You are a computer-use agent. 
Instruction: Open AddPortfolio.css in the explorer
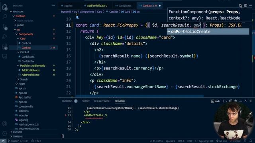click(x=30, y=70)
